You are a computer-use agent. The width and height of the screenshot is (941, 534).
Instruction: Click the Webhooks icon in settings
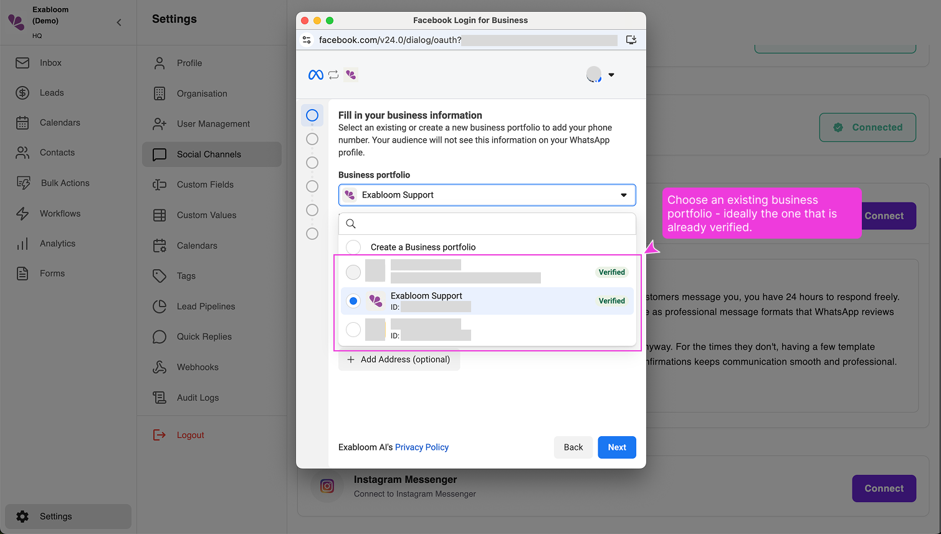pos(160,367)
